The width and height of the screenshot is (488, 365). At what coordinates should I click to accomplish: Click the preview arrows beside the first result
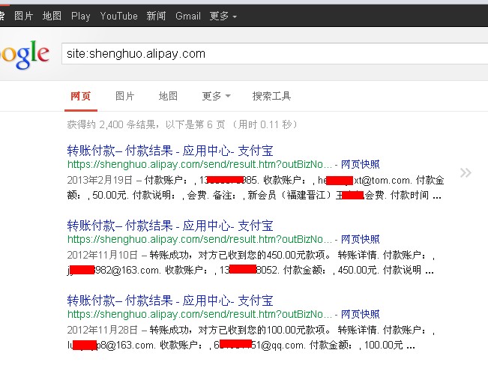coord(466,173)
